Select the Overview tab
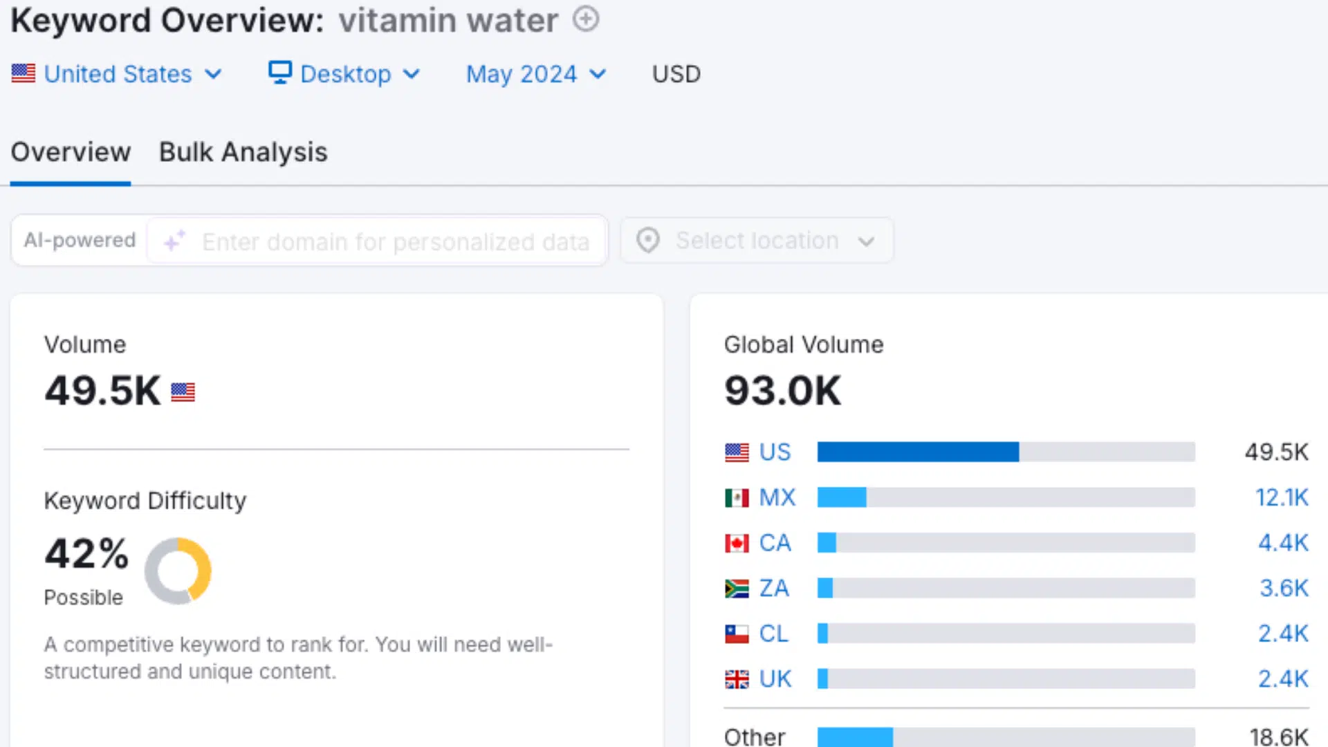 70,151
